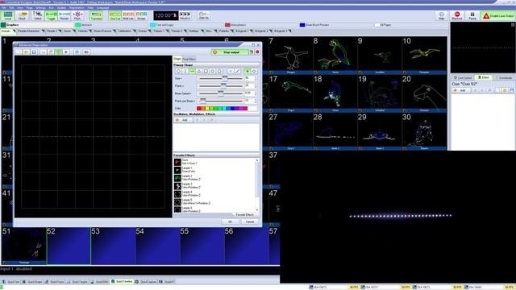Adjust the Beam Speed slider
Viewport: 516px width, 290px height.
coord(220,93)
